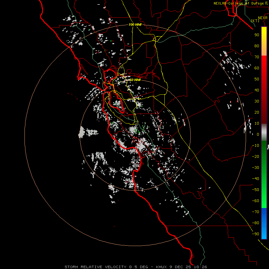The width and height of the screenshot is (269, 269).
Task: Click the "-60" value on the velocity scale
Action: pos(256,201)
